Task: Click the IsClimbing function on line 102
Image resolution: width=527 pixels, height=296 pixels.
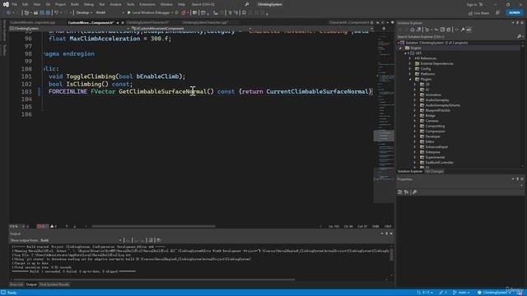Action: [x=83, y=84]
